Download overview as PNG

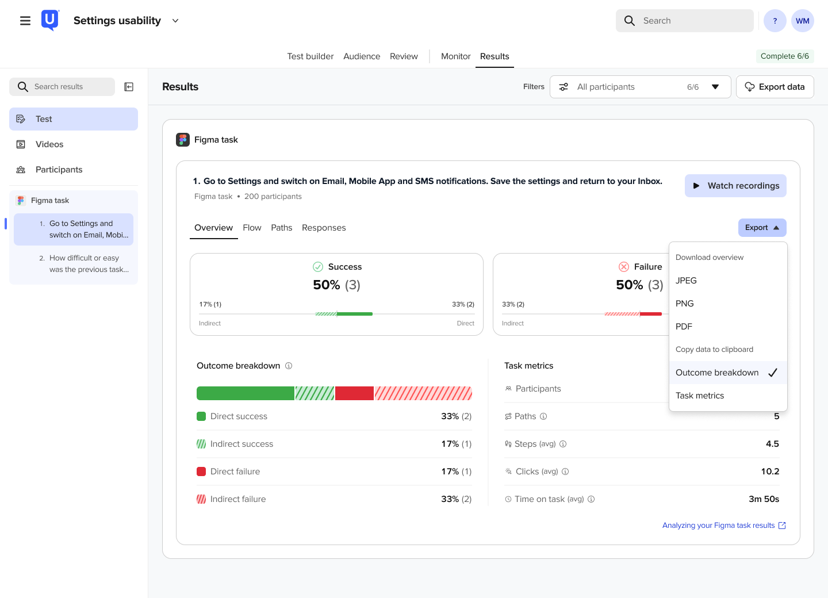click(728, 304)
